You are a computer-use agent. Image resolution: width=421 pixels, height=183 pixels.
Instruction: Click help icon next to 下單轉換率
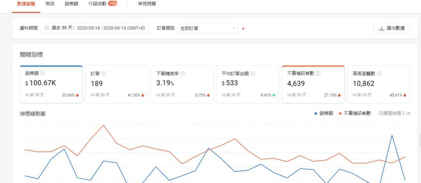(x=182, y=73)
